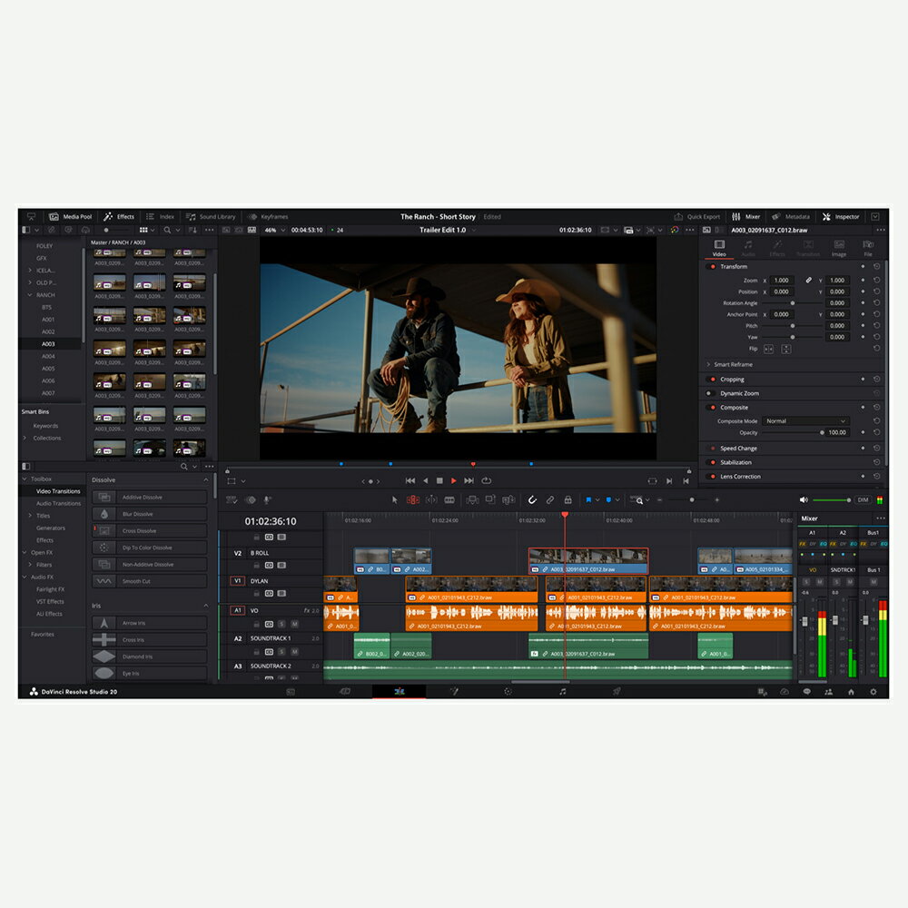908x908 pixels.
Task: Toggle snapping in the timeline toolbar
Action: [531, 500]
